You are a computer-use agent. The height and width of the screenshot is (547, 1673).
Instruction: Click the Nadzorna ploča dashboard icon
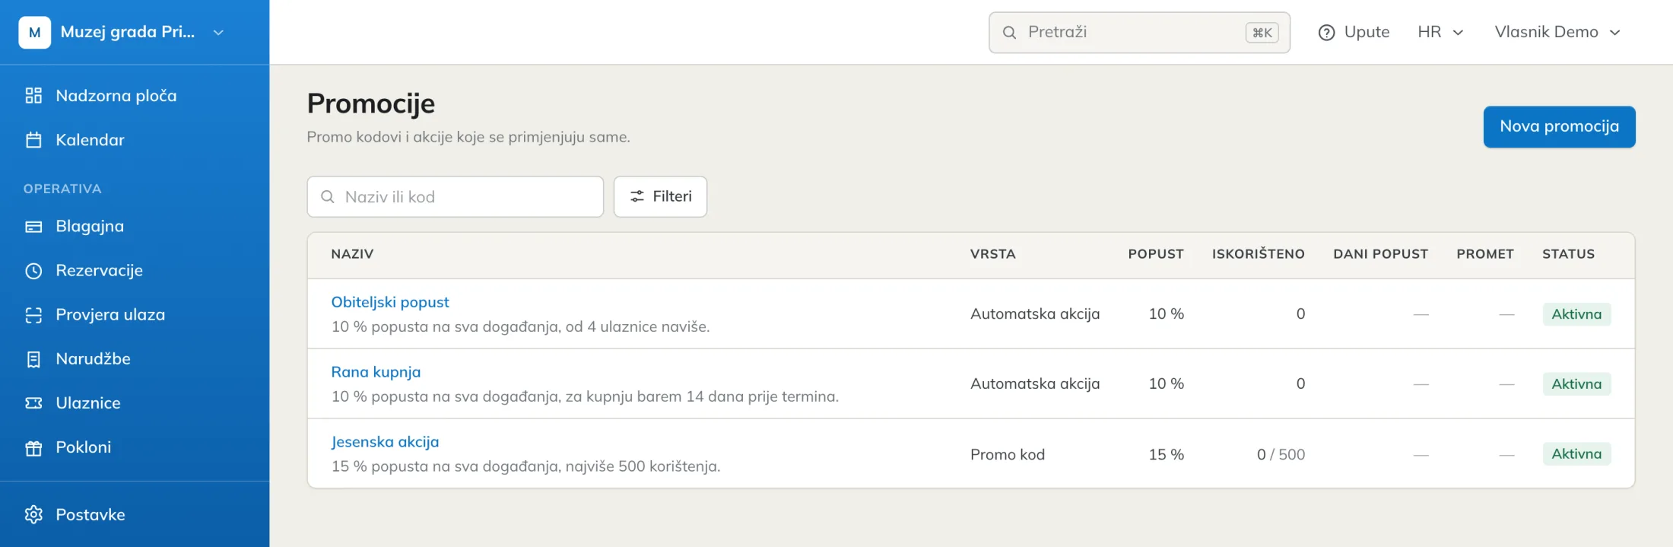pyautogui.click(x=33, y=96)
